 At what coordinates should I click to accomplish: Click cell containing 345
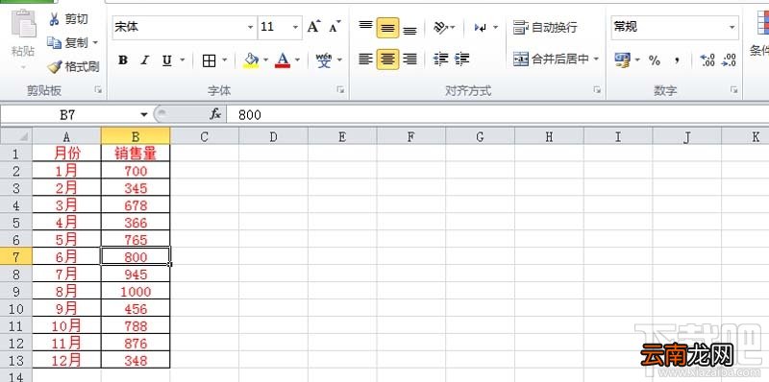[136, 188]
